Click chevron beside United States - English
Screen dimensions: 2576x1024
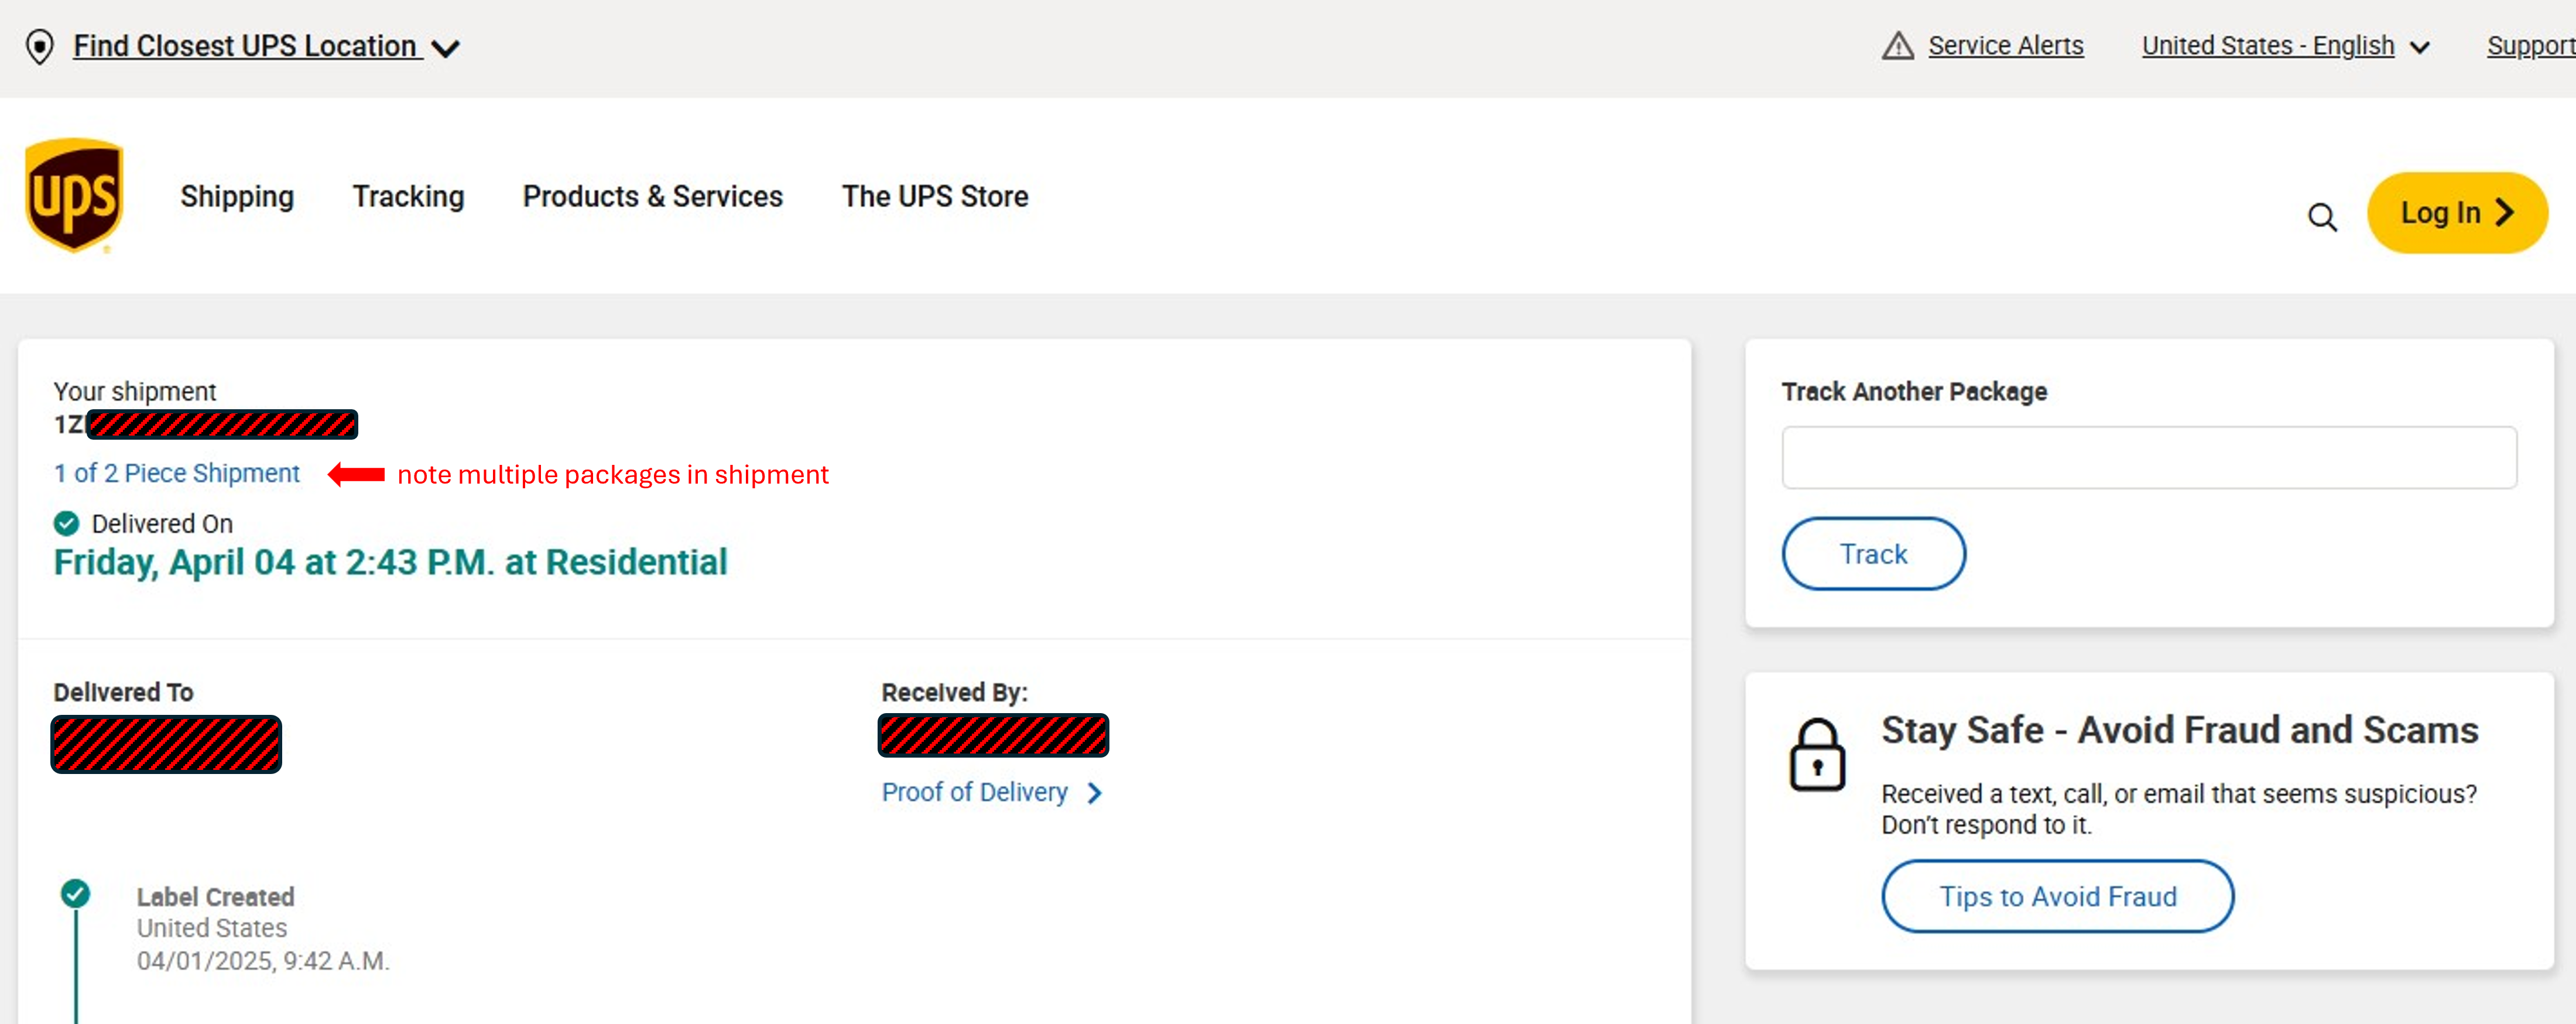click(2420, 47)
